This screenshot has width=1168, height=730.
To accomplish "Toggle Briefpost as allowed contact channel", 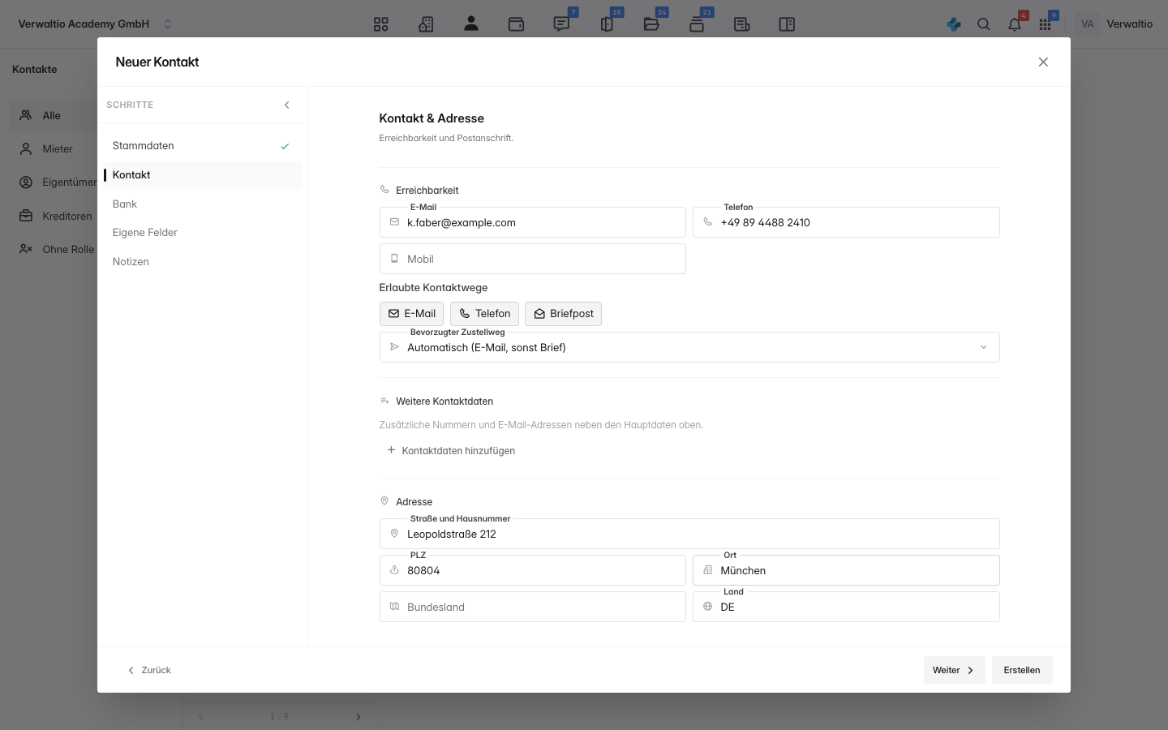I will point(563,314).
